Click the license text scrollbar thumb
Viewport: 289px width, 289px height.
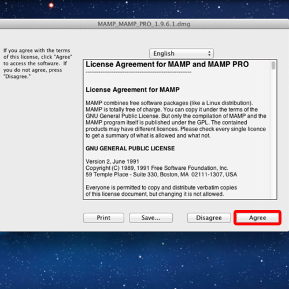[273, 65]
